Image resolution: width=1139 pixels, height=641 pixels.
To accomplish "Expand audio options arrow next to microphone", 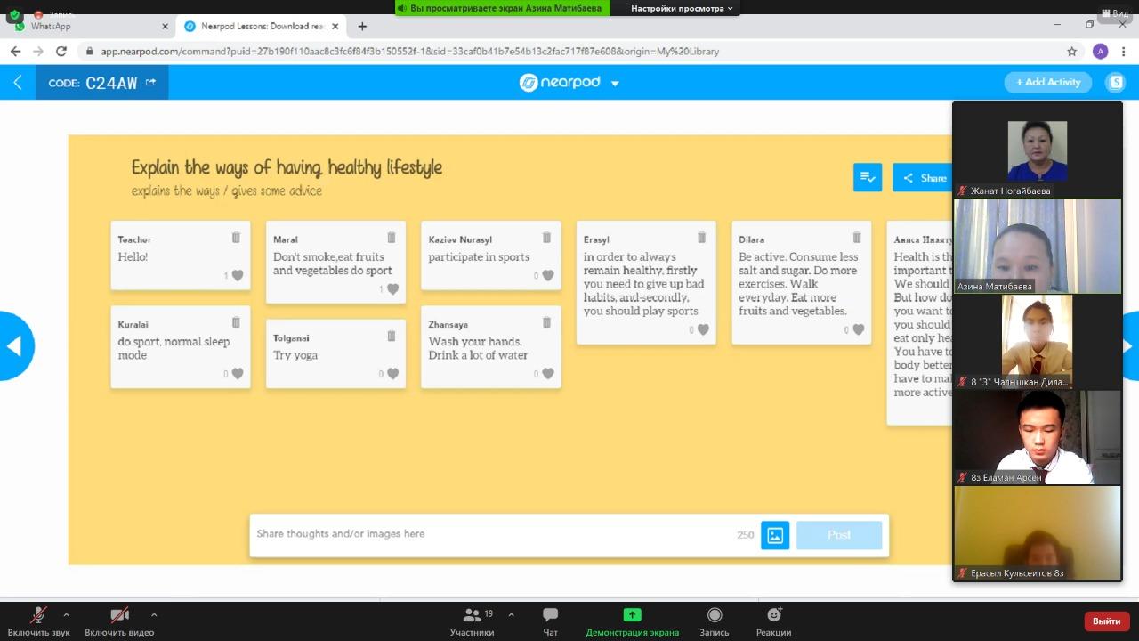I will point(66,614).
